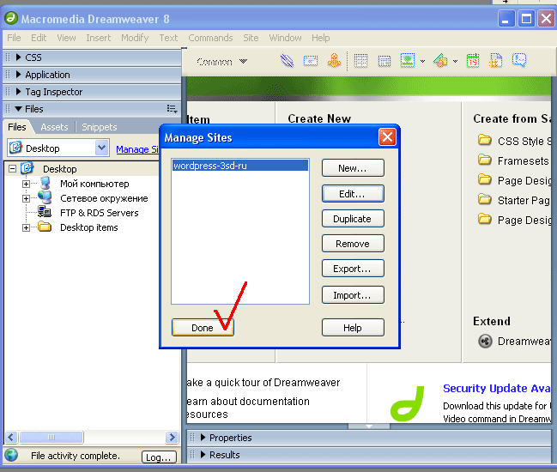
Task: Click the Images icon in Insert bar
Action: point(408,61)
